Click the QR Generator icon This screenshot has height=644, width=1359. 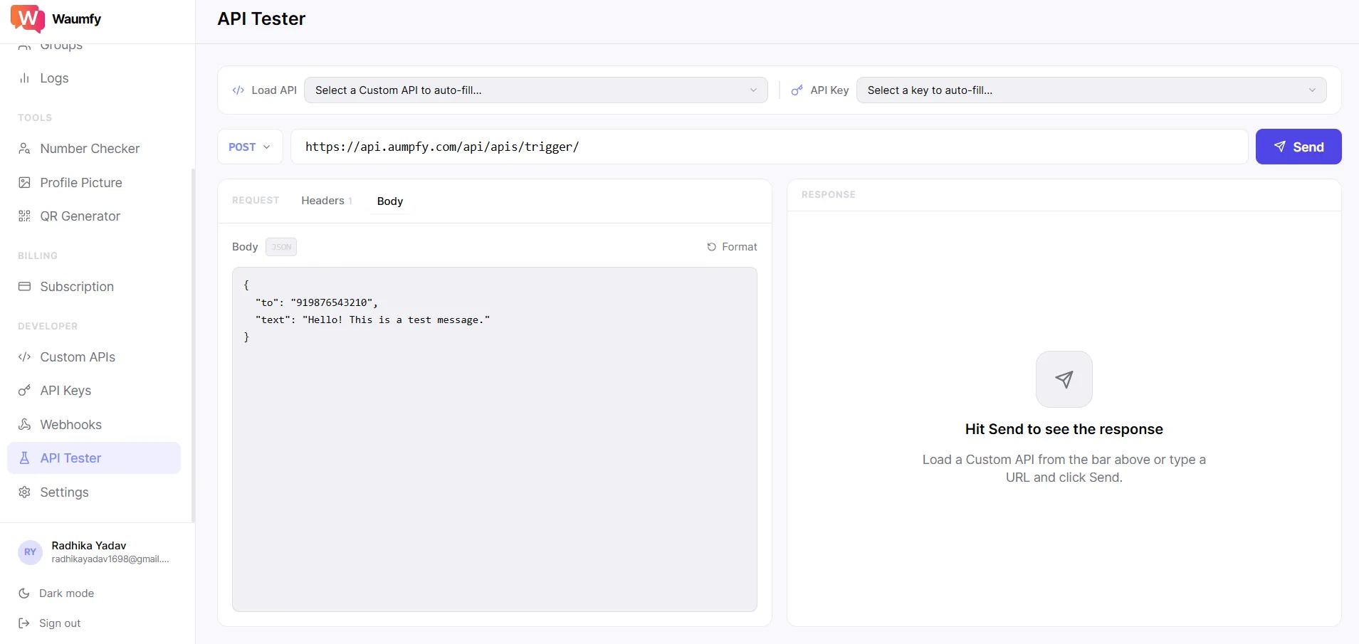(24, 216)
